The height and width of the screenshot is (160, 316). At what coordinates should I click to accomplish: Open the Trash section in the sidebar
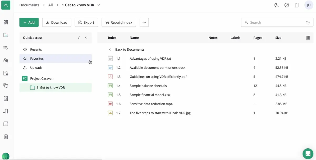(6, 136)
